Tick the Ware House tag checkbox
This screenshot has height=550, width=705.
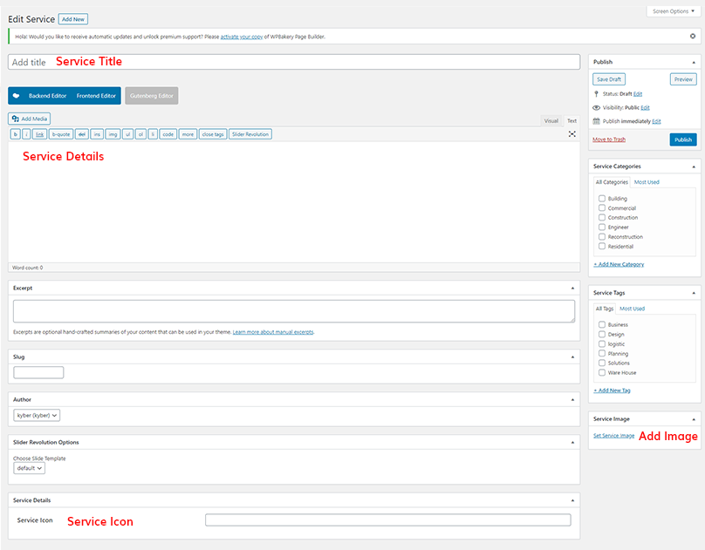pos(602,372)
